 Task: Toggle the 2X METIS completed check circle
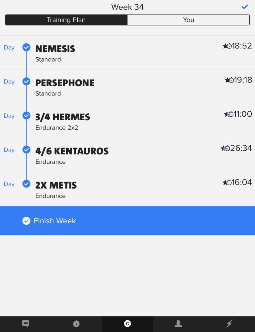coord(26,184)
